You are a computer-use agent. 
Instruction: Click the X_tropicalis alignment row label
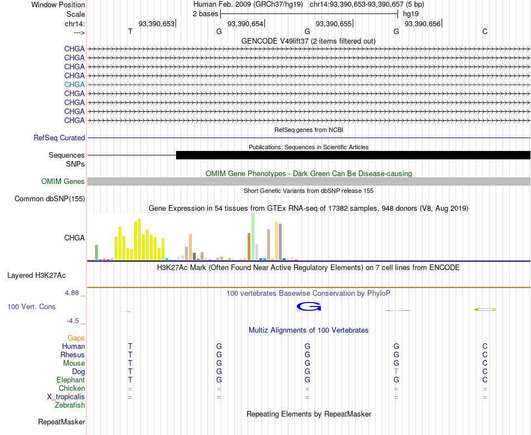[66, 397]
